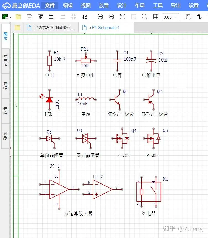Click the place component chip icon
Image resolution: width=208 pixels, height=238 pixels.
[188, 17]
